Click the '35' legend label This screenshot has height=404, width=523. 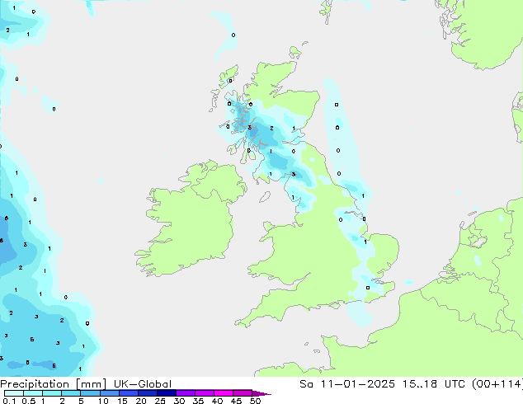pyautogui.click(x=198, y=401)
